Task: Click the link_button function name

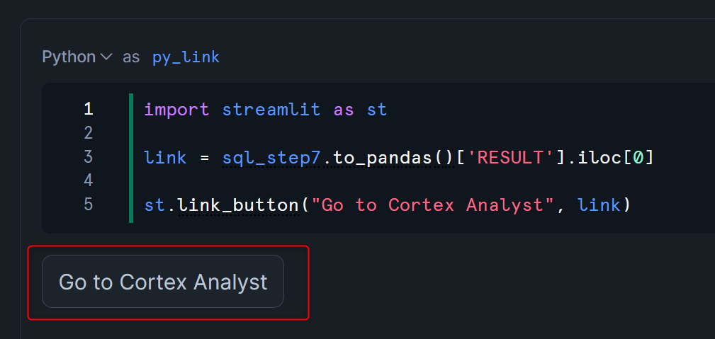Action: tap(237, 205)
